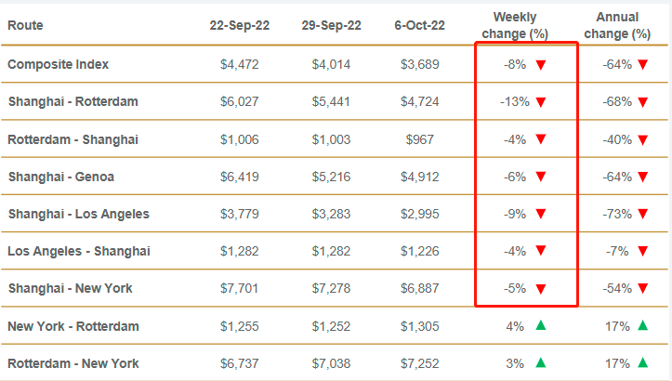Click the red arrow beside -7% annual change
Image resolution: width=672 pixels, height=381 pixels.
coord(642,251)
